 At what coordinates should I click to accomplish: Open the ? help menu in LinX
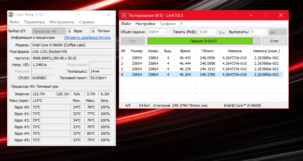(181, 24)
